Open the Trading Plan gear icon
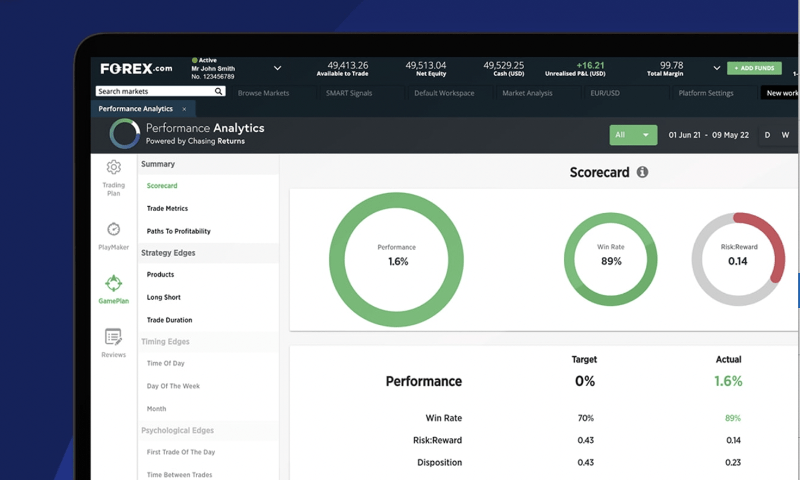This screenshot has height=480, width=800. click(113, 167)
